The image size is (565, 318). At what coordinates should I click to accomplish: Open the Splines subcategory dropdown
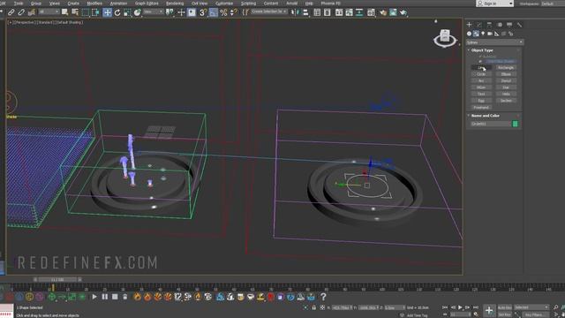494,42
